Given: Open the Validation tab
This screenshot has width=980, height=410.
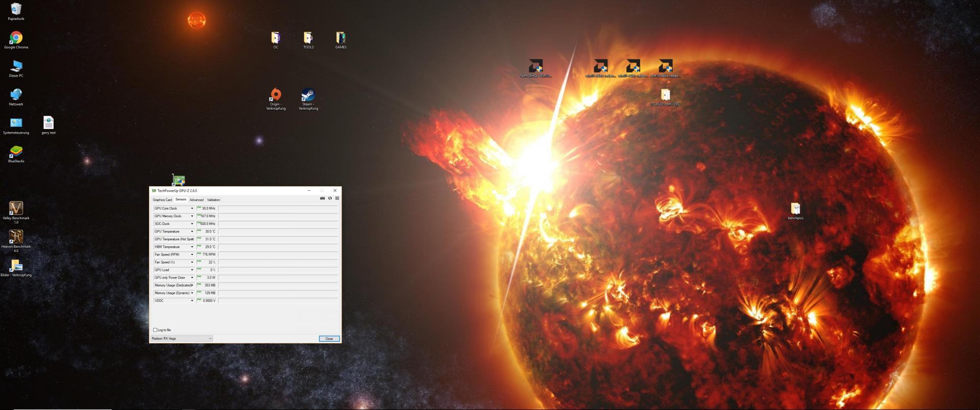Looking at the screenshot, I should (213, 200).
